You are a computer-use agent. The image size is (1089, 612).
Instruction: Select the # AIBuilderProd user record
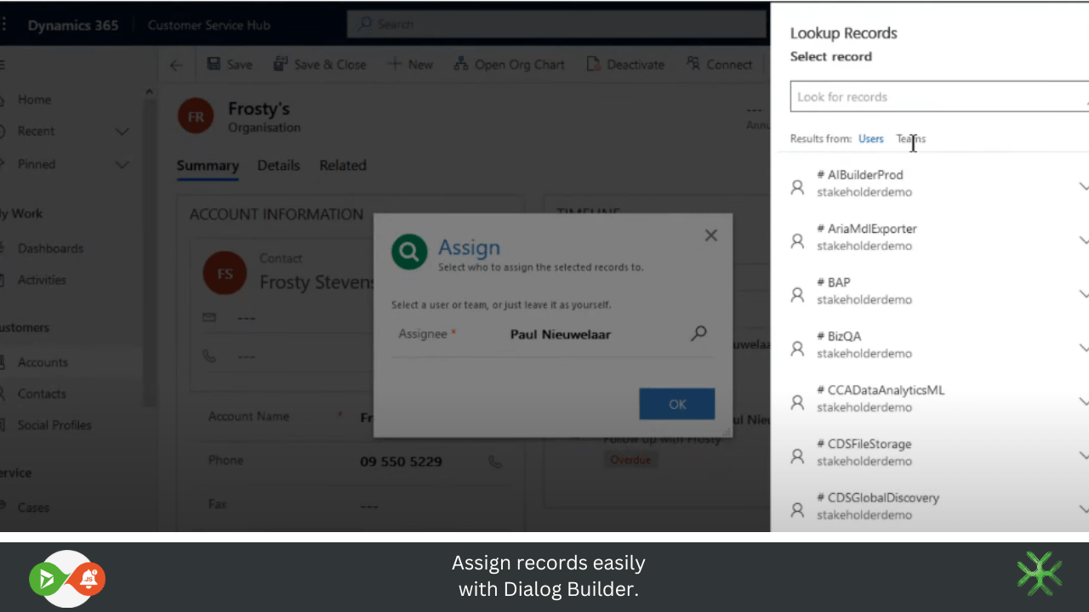pyautogui.click(x=930, y=183)
